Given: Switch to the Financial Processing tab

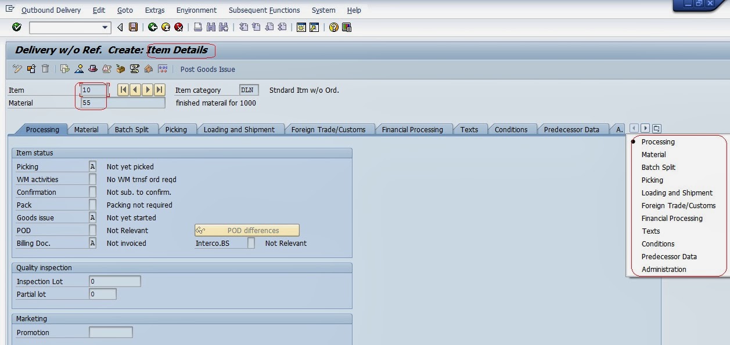Looking at the screenshot, I should pos(412,129).
